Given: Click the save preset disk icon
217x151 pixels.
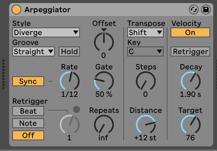Looking at the screenshot, I should point(206,10).
